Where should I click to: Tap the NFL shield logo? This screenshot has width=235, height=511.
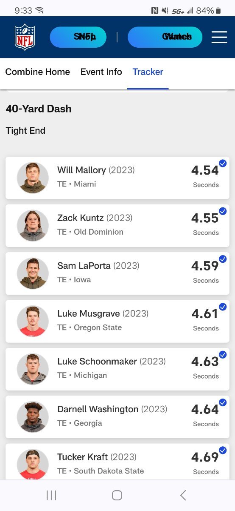(x=25, y=37)
